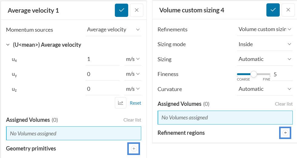Collapse the (U<mean>) Average velocity section

(x=8, y=45)
